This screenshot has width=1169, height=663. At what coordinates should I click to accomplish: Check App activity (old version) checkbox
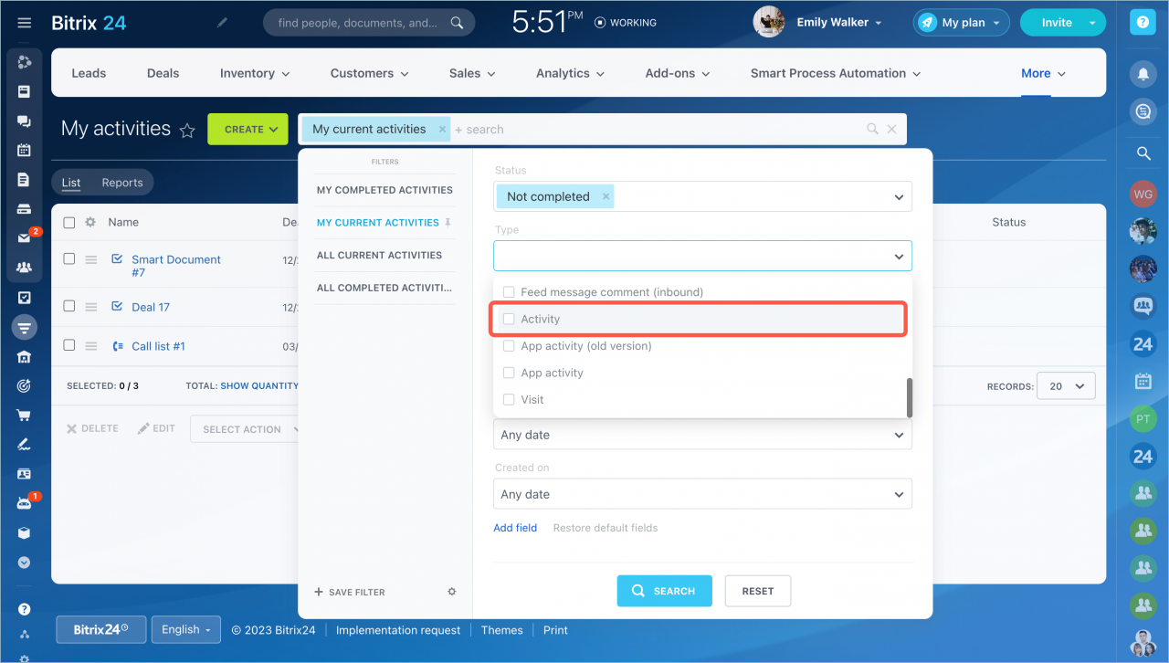click(x=509, y=346)
